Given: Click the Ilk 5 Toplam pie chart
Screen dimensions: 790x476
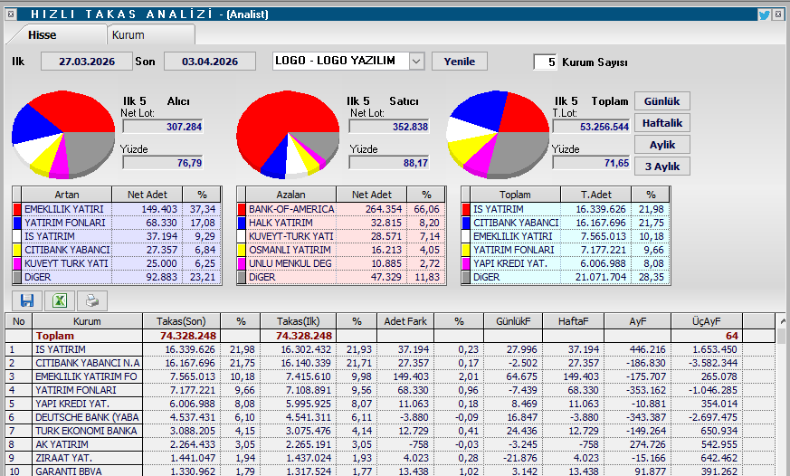Looking at the screenshot, I should (498, 135).
